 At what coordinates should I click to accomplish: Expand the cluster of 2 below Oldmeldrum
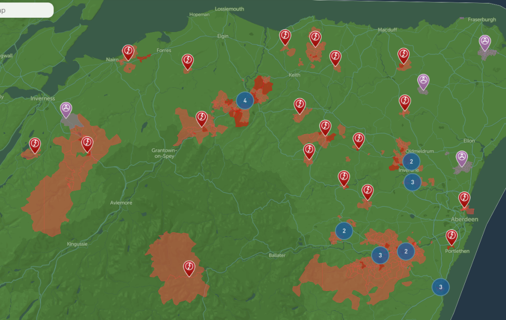pos(411,161)
